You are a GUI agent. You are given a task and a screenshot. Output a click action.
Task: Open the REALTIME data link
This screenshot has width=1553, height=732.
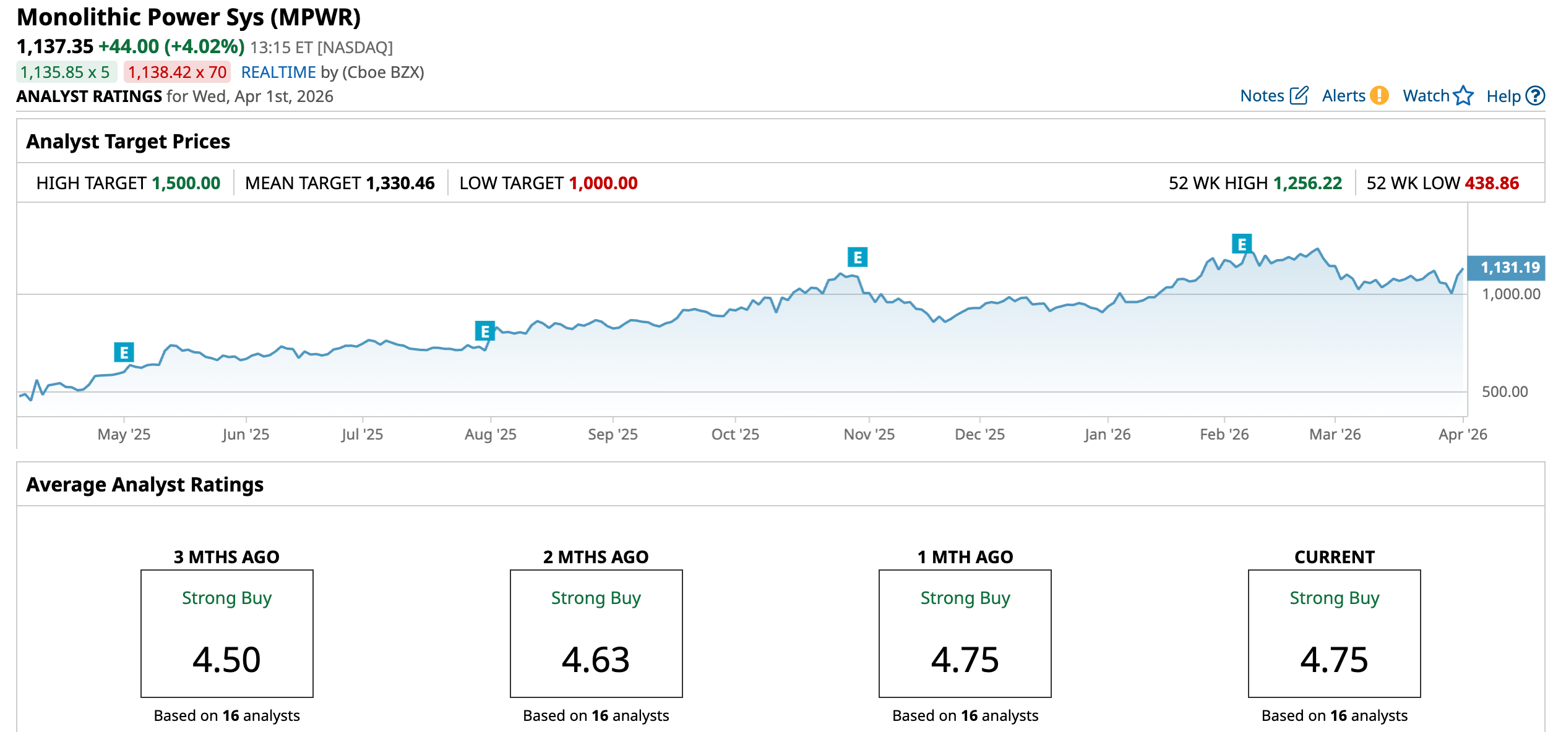[278, 72]
